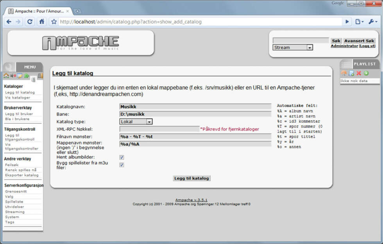
Task: Submit with Legg til katalog button
Action: click(191, 178)
